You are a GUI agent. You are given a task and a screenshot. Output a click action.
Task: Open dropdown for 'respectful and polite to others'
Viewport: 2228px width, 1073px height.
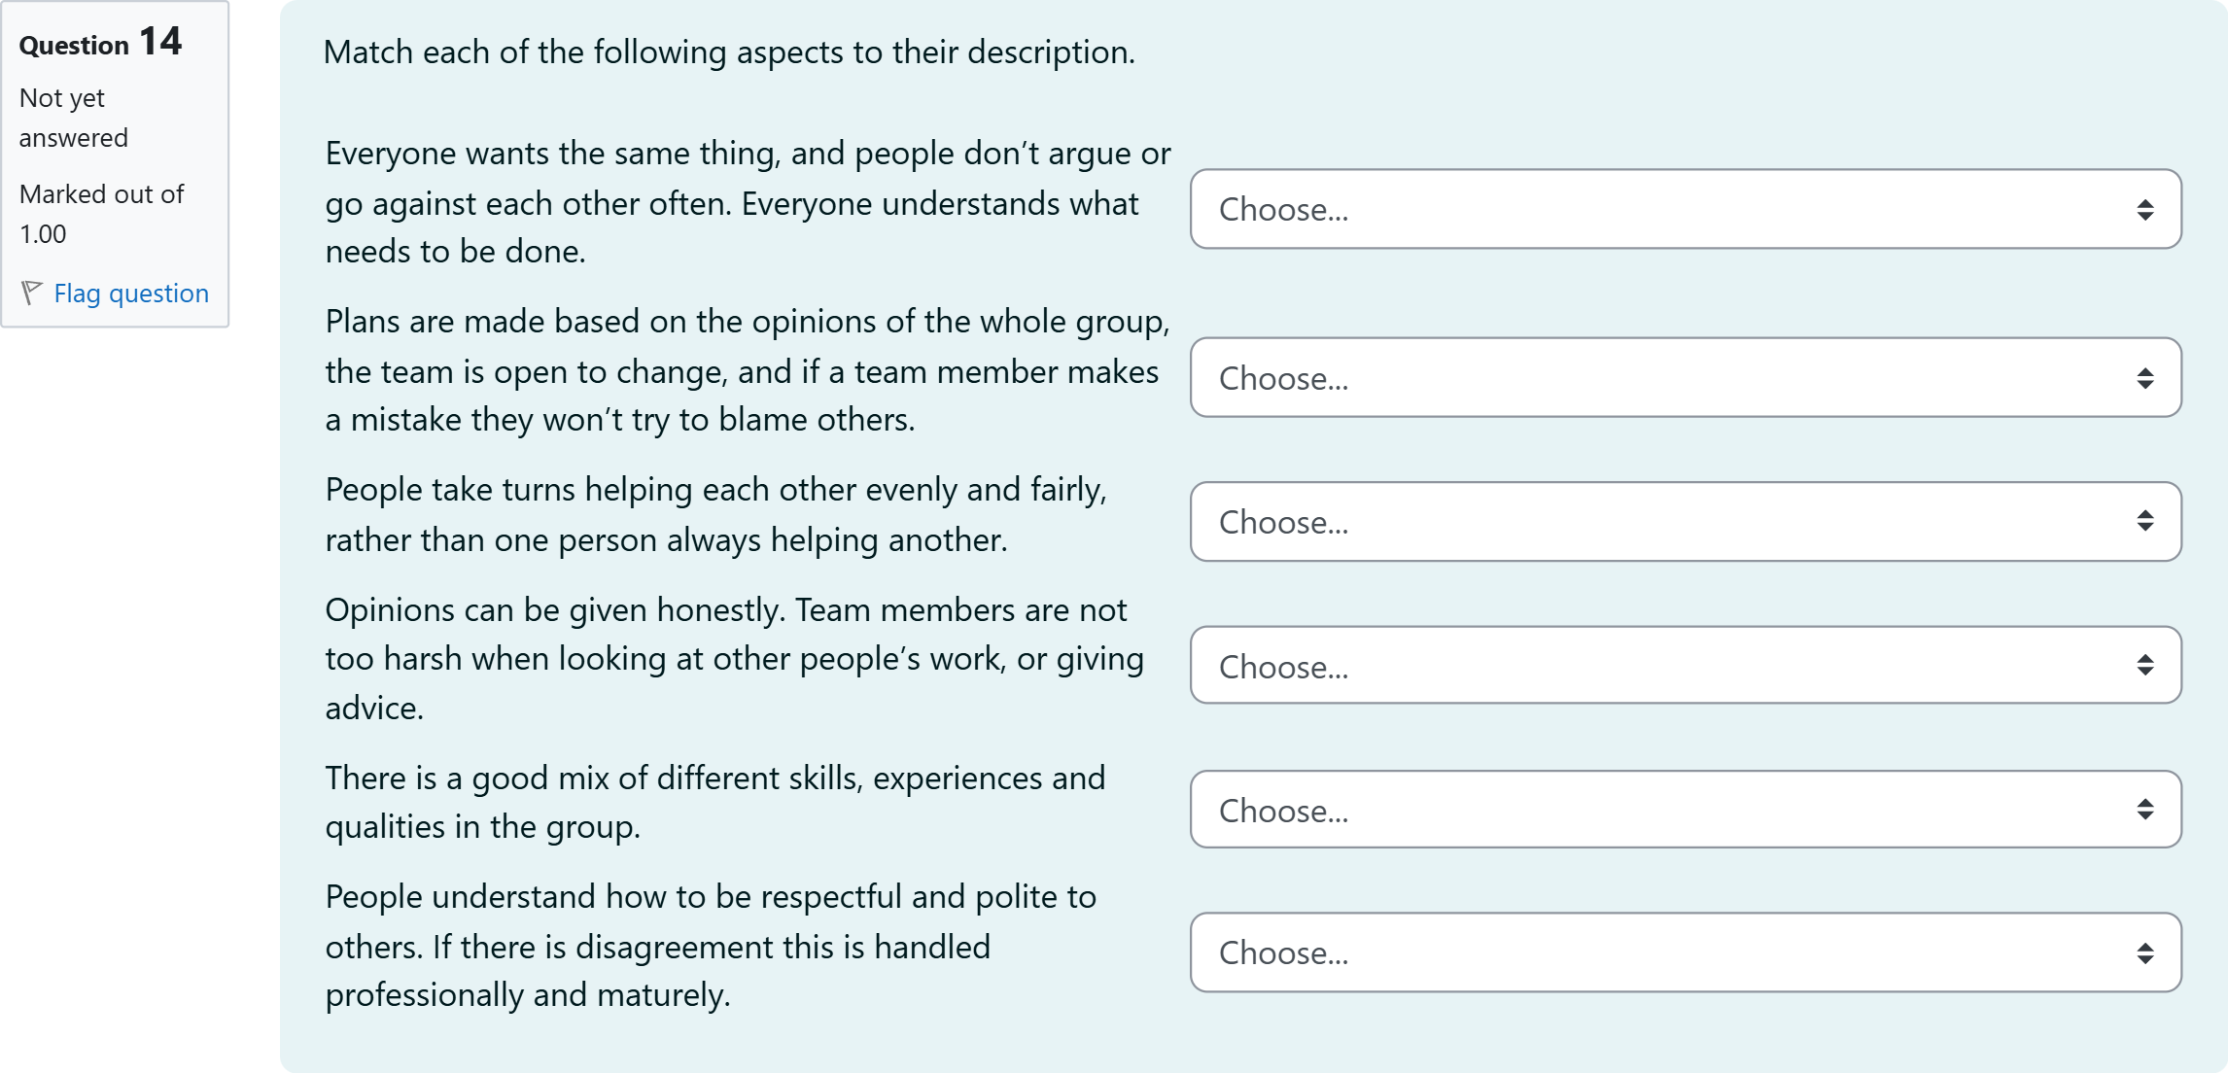tap(1685, 952)
